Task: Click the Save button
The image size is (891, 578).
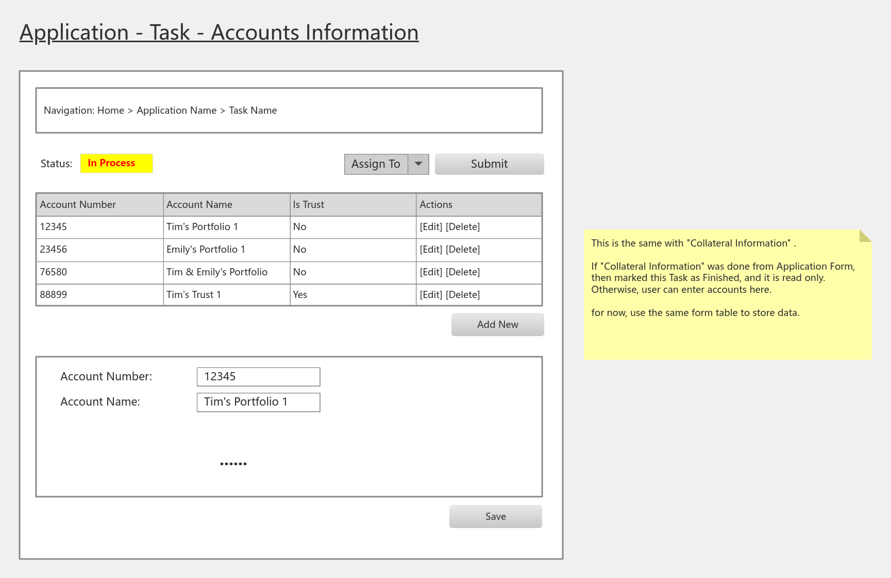Action: pos(495,516)
